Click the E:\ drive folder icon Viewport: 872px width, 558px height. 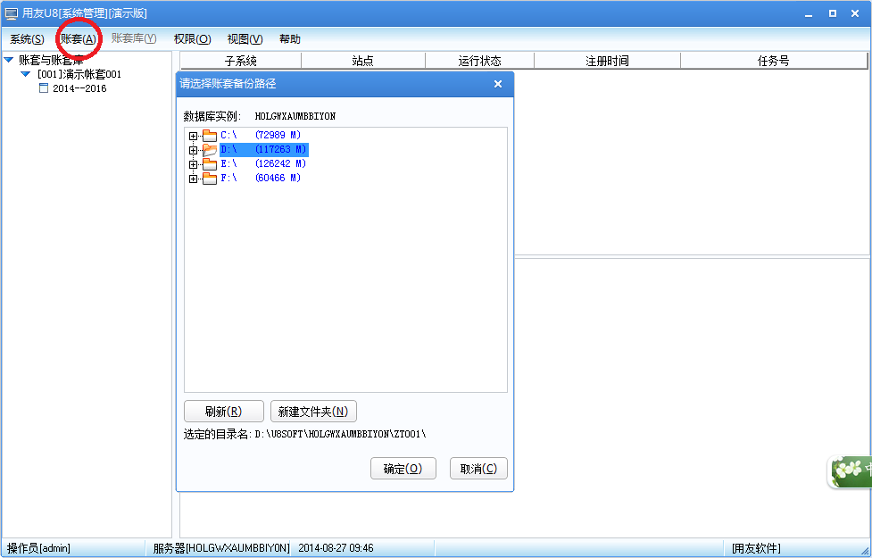[x=210, y=164]
